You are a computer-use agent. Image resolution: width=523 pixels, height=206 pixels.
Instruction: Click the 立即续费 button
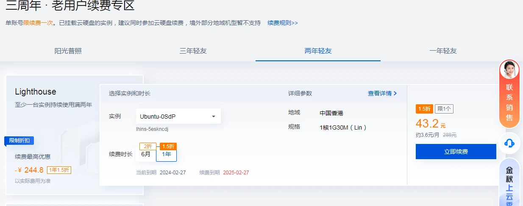(456, 152)
